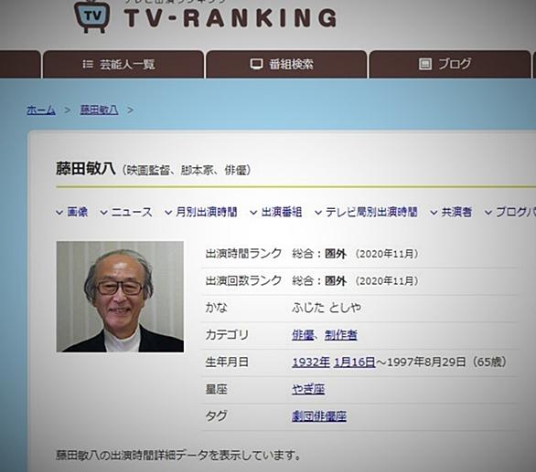Screen dimensions: 536x472
Task: Click the list icon on 芸能人一覧 tab
Action: [x=88, y=64]
